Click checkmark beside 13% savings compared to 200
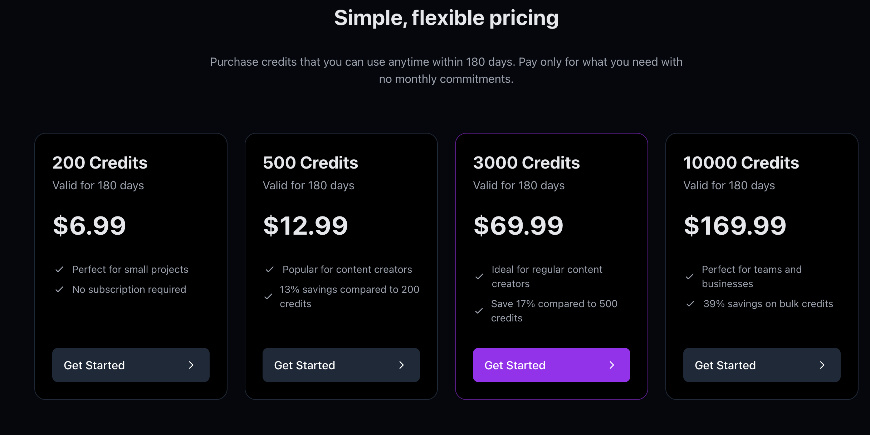870x435 pixels. pos(268,296)
